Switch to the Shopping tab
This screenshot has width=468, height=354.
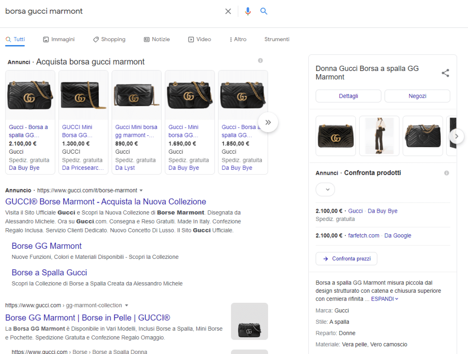pos(109,39)
